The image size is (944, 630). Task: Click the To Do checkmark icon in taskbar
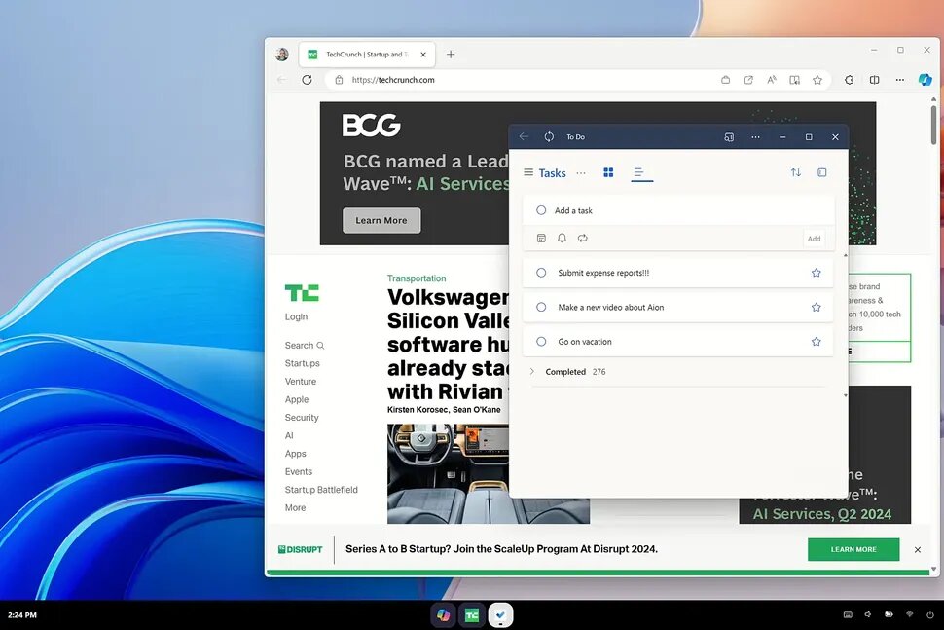point(500,615)
